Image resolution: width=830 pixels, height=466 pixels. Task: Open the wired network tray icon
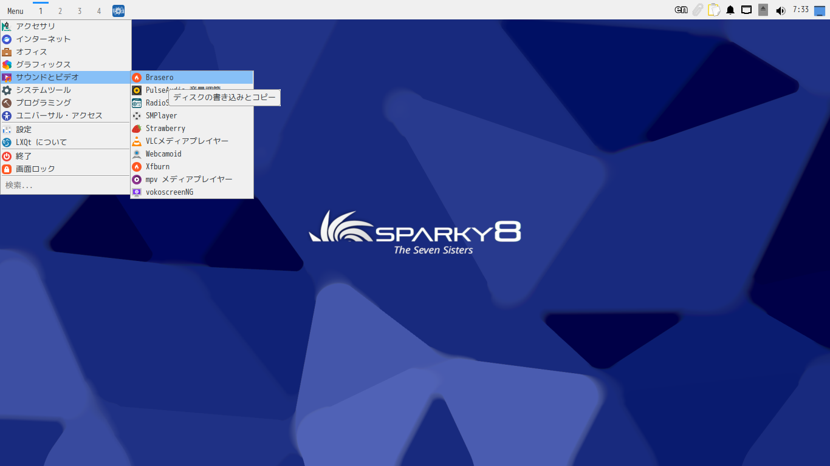[x=747, y=10]
